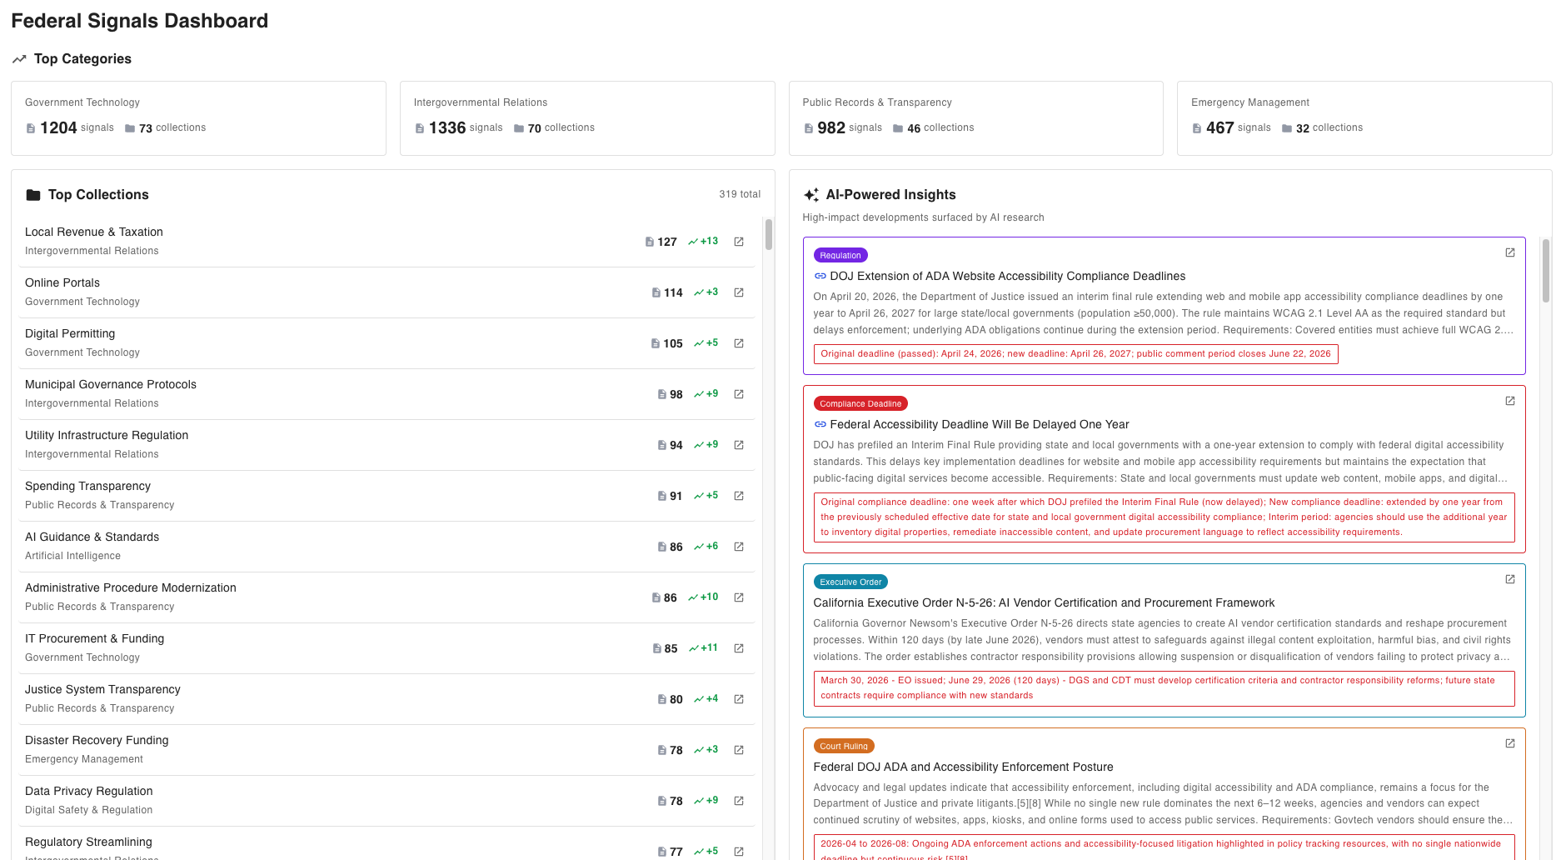Open Federal DOJ ADA and Accessibility Enforcement title

(x=963, y=767)
